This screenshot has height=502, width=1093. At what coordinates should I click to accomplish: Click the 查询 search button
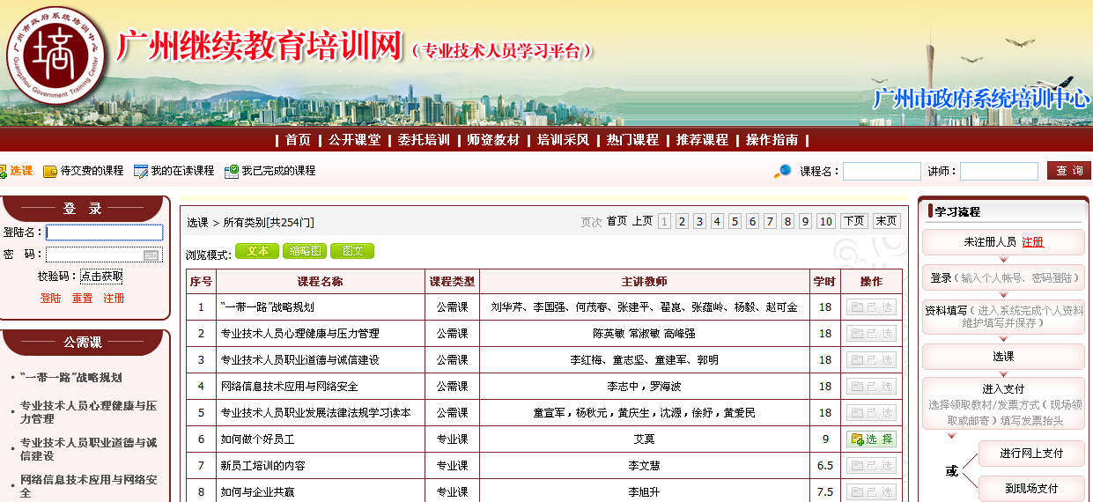[1069, 171]
